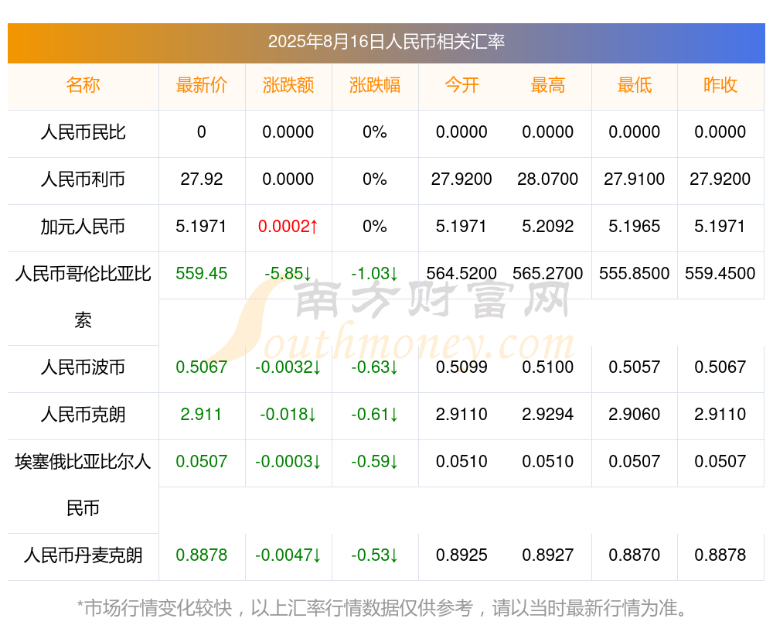Click the title 2025年8月16日人民币相关汇率
Image resolution: width=773 pixels, height=632 pixels.
tap(386, 42)
